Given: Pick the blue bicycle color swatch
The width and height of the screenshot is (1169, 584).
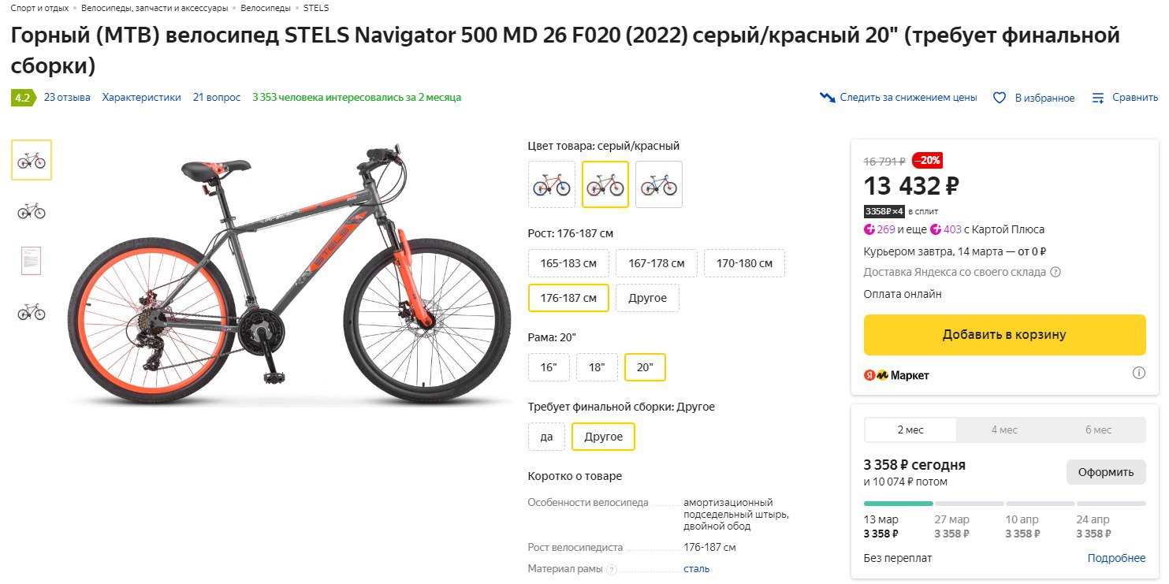Looking at the screenshot, I should (658, 184).
